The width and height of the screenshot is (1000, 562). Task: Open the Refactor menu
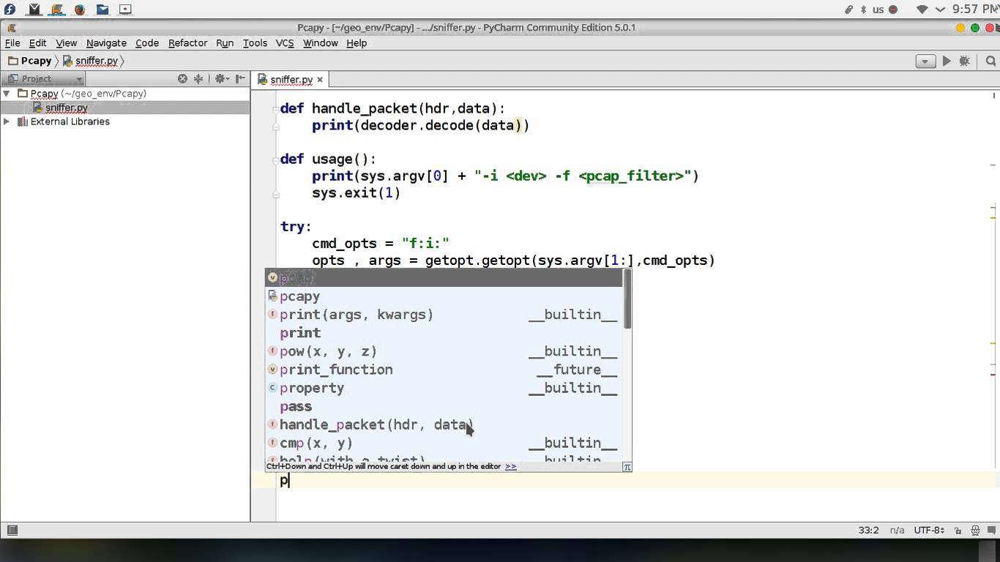(187, 43)
